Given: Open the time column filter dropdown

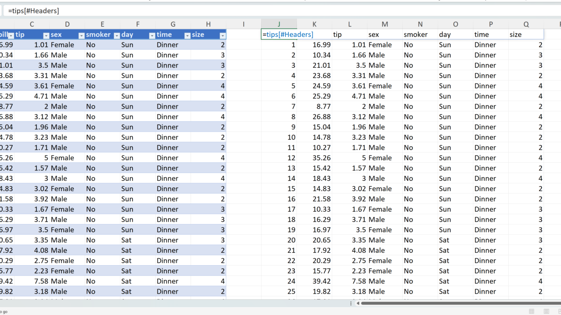Looking at the screenshot, I should tap(187, 35).
